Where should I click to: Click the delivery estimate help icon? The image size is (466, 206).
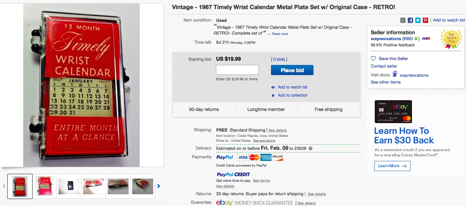coord(311,149)
